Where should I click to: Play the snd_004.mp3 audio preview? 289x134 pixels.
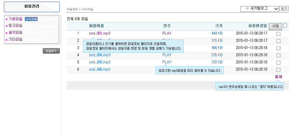(x=167, y=55)
